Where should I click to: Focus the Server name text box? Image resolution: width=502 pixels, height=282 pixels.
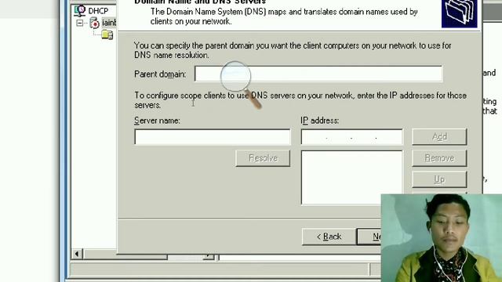pos(213,137)
